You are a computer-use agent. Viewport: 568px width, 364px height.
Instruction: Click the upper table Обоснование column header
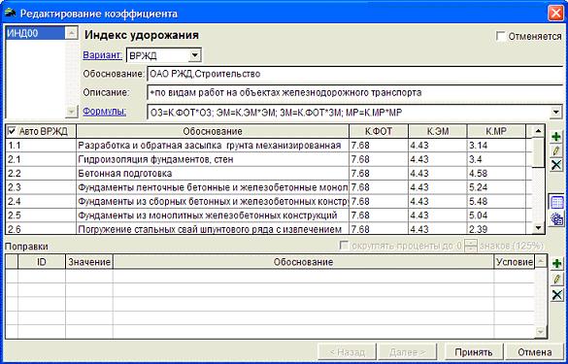click(213, 131)
